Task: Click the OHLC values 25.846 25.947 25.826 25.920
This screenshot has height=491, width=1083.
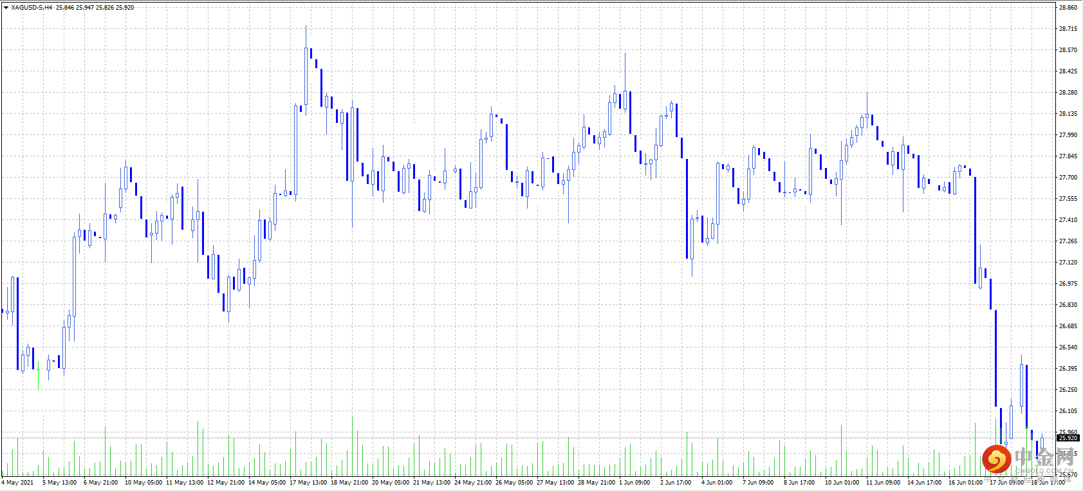Action: (x=95, y=8)
